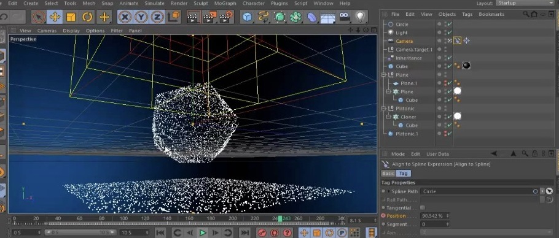559x238 pixels.
Task: Toggle the Position keyframe animation dot
Action: point(383,216)
